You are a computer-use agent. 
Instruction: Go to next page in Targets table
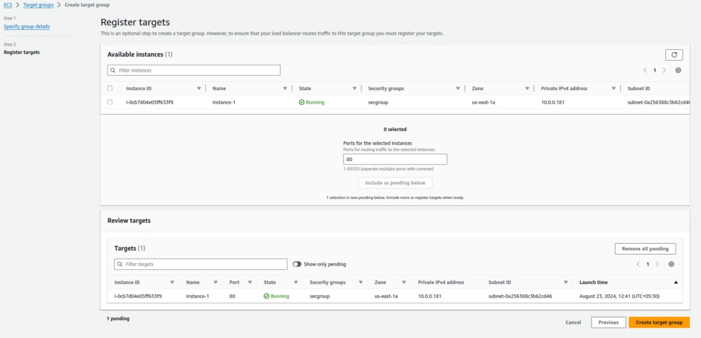click(x=657, y=264)
